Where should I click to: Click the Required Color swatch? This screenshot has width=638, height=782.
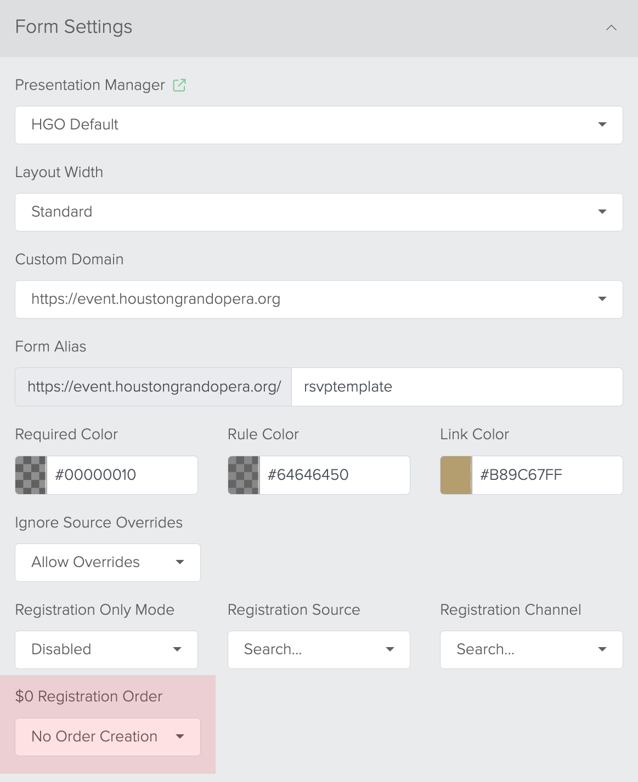(x=31, y=475)
